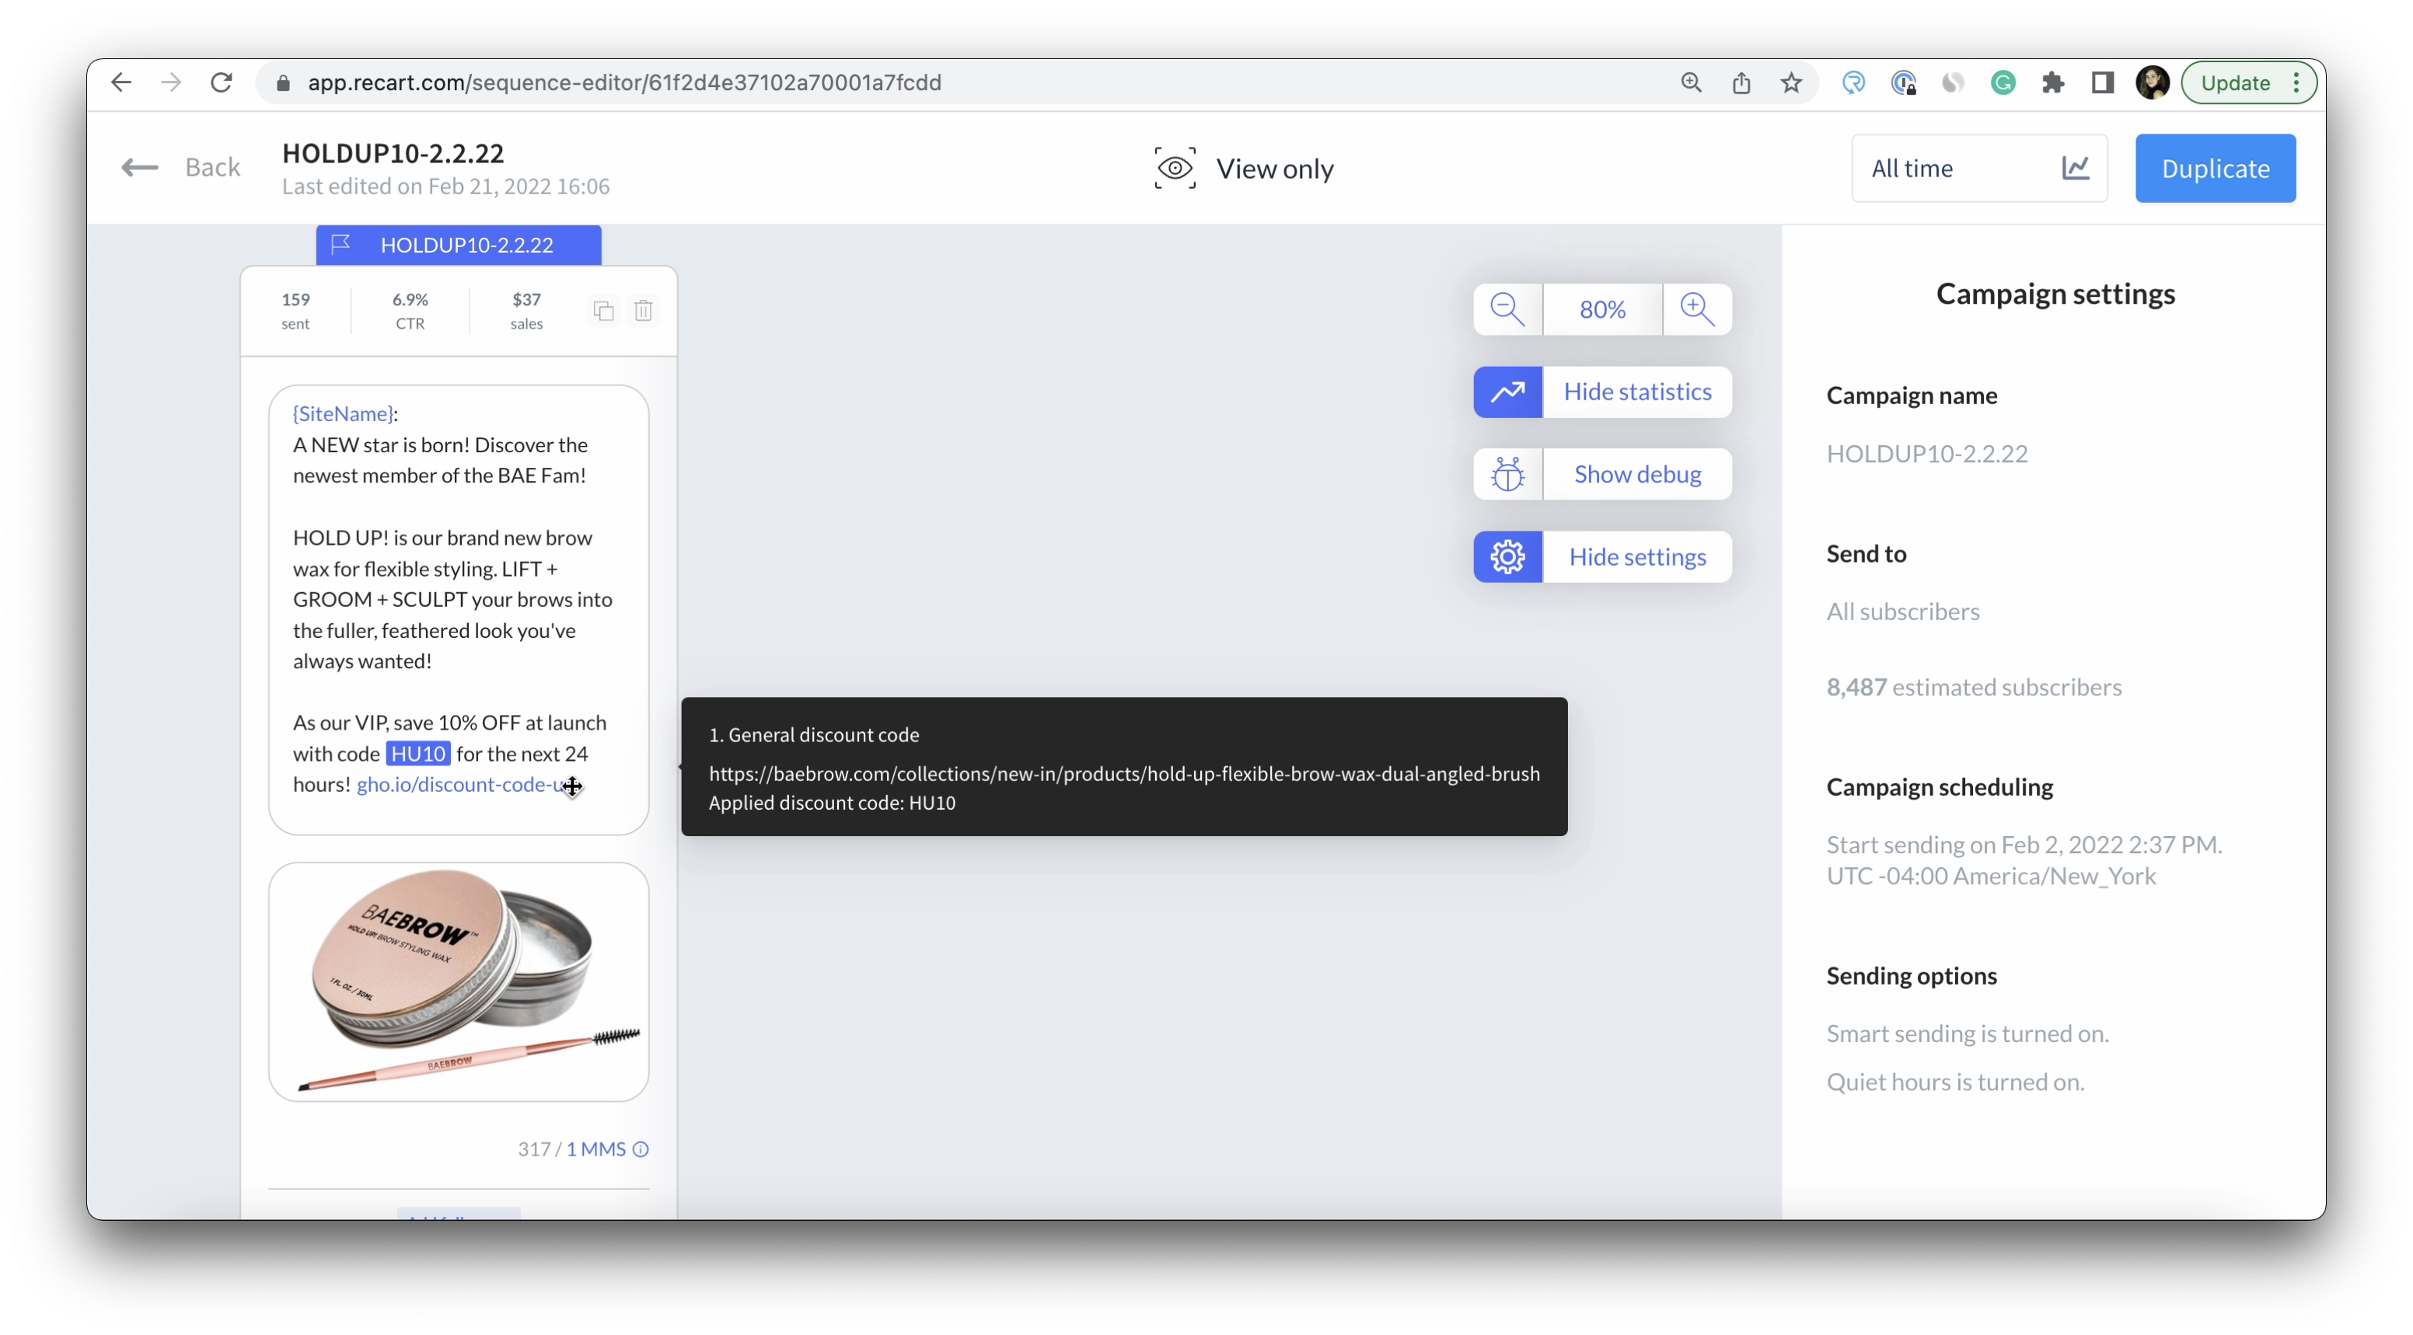This screenshot has width=2413, height=1335.
Task: Show debug information
Action: 1637,474
